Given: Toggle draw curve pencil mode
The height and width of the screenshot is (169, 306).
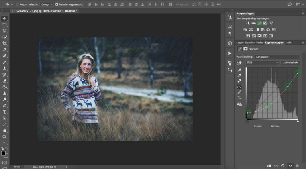Looking at the screenshot, I should (x=239, y=92).
